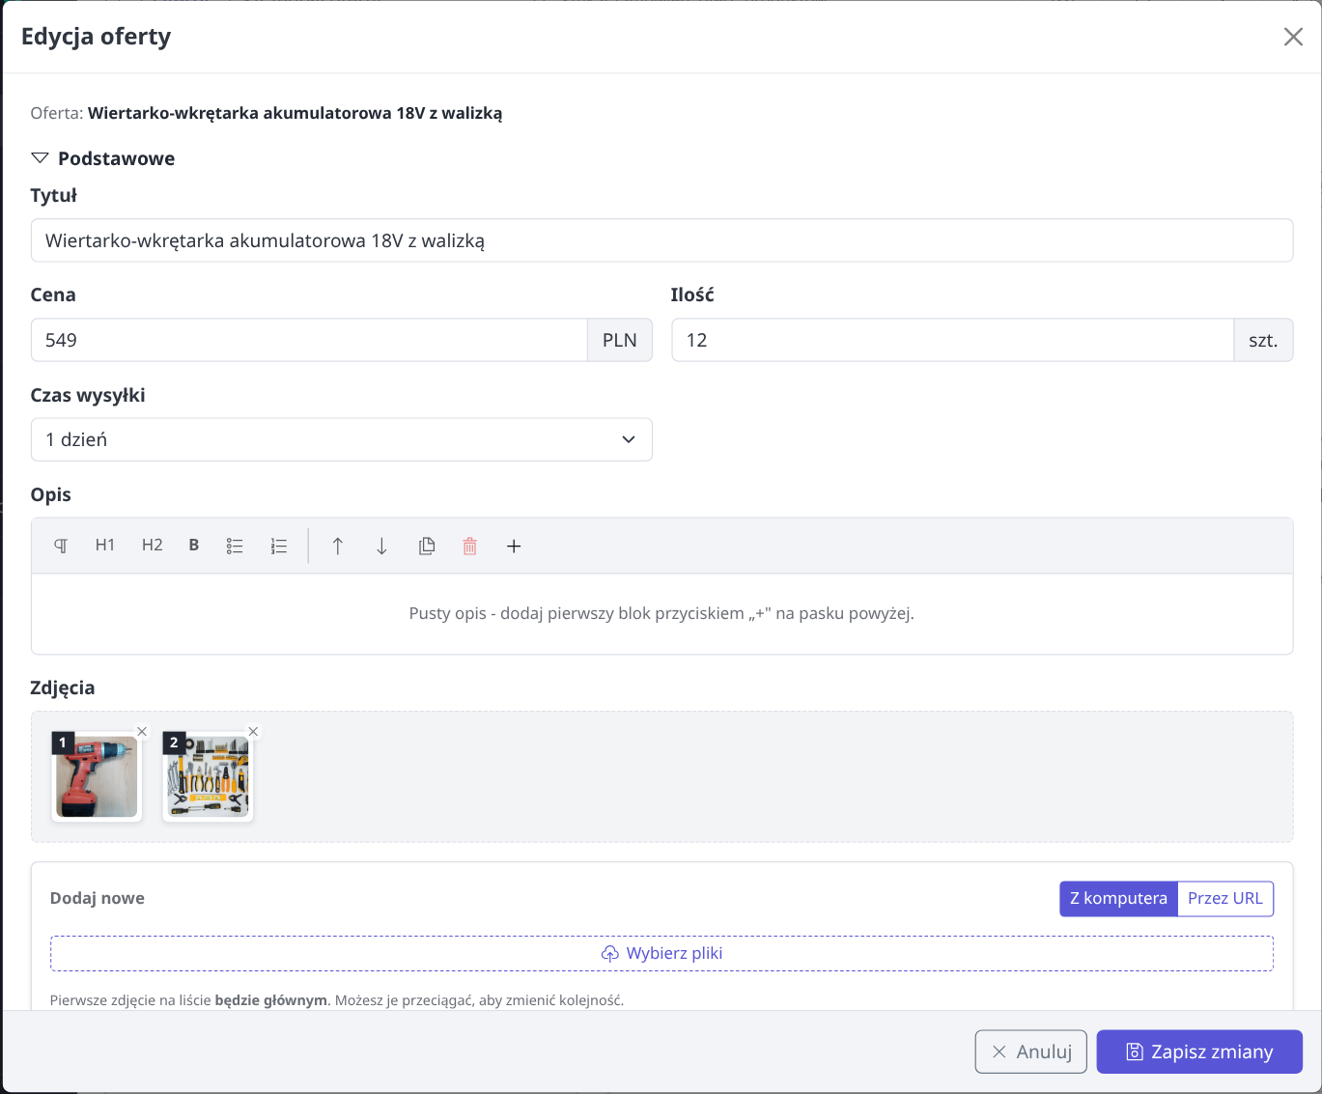Click Zapisz zmiany to save changes
The width and height of the screenshot is (1322, 1094).
pyautogui.click(x=1199, y=1052)
